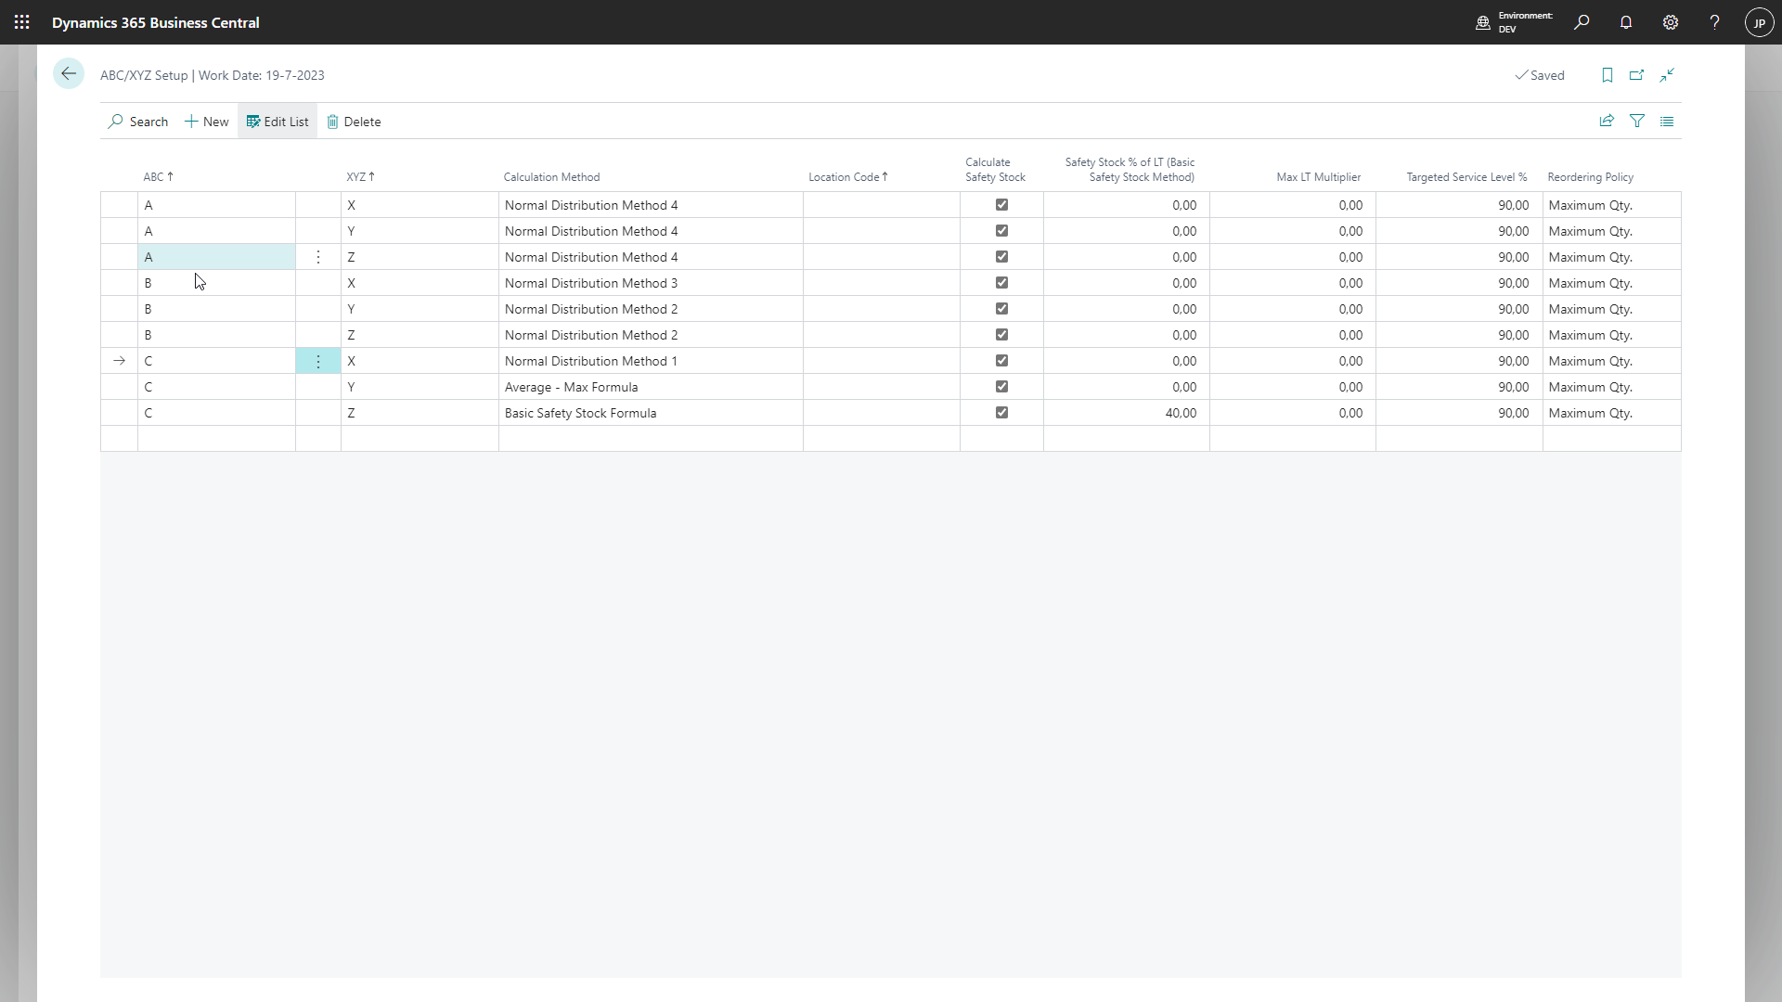Expand row context menu for A-Z row
This screenshot has height=1002, width=1782.
pyautogui.click(x=319, y=257)
